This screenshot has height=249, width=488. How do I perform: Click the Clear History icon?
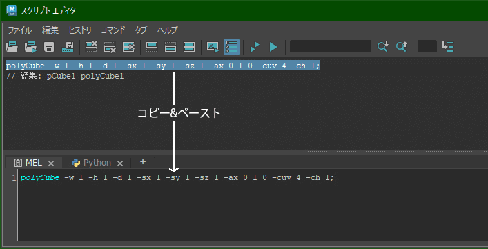[x=91, y=47]
